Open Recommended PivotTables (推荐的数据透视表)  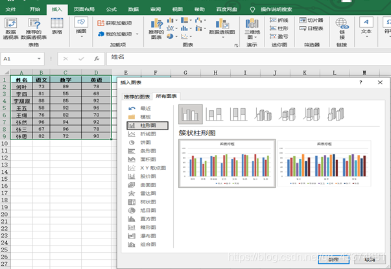coord(34,29)
